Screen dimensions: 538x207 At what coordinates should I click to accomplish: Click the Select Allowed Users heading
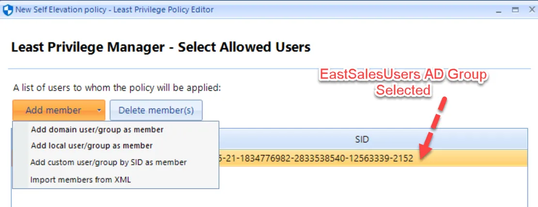160,47
